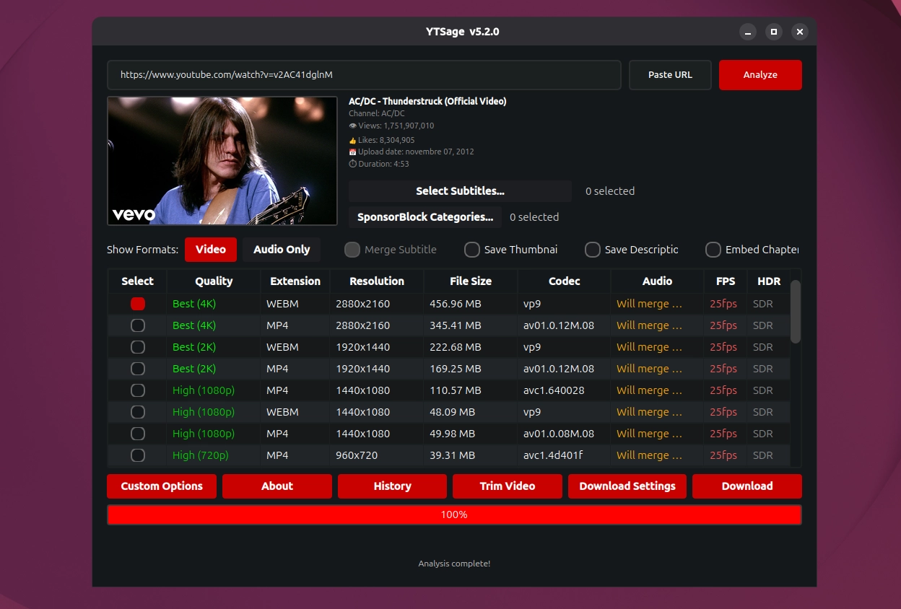Select the High (1080p) avc1.640028 format checkbox
Image resolution: width=901 pixels, height=609 pixels.
(138, 390)
